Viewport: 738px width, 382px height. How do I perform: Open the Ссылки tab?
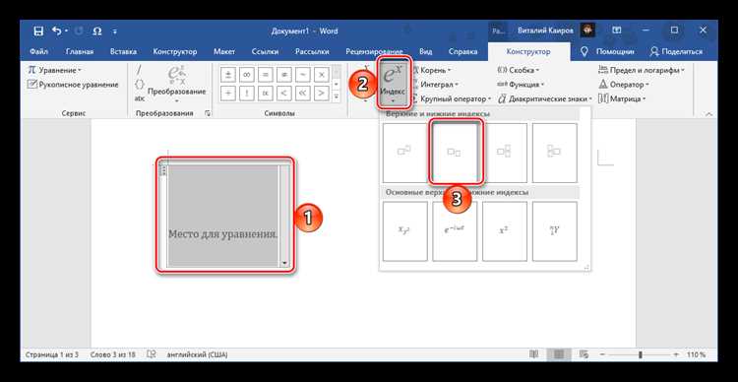[265, 52]
